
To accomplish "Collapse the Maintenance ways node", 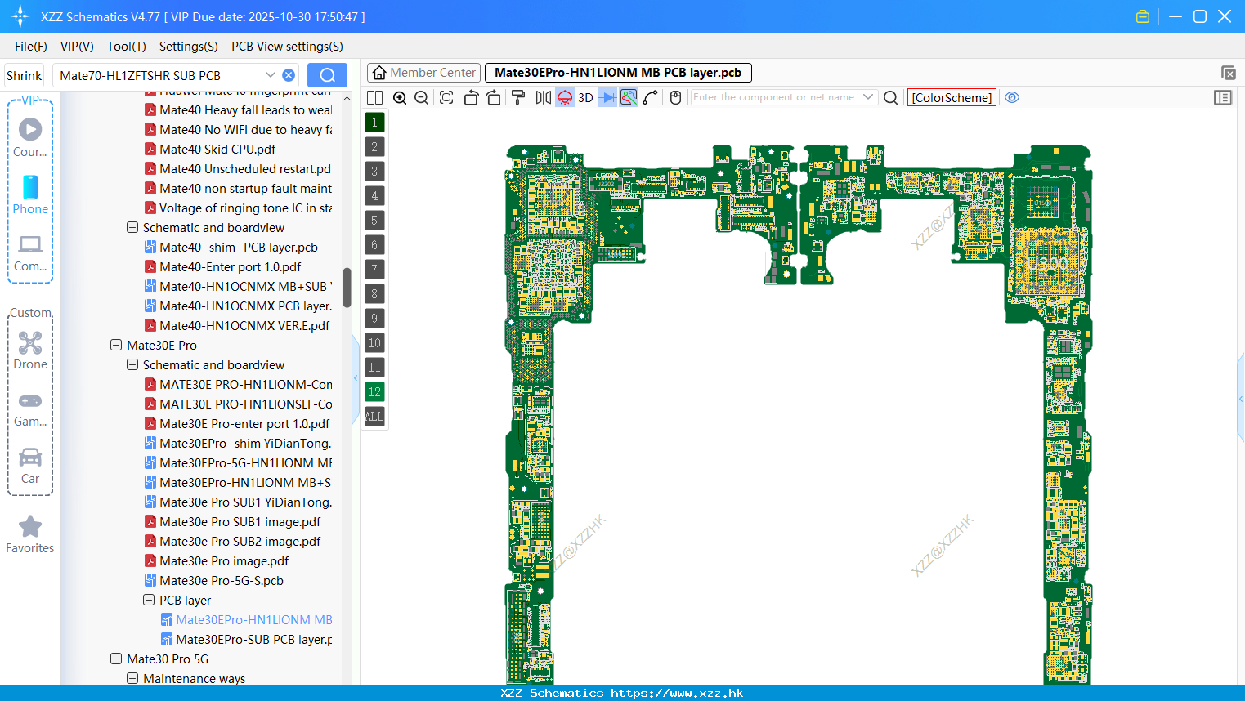I will [132, 678].
